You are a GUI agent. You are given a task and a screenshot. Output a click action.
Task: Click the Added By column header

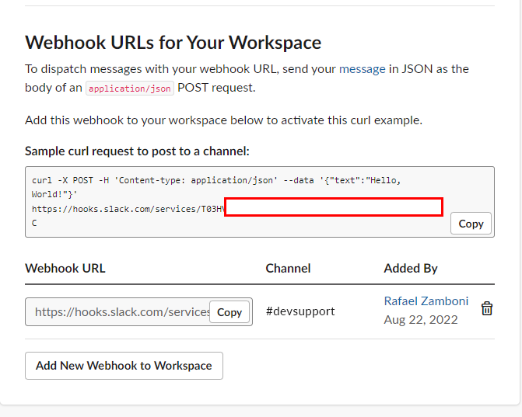[411, 269]
